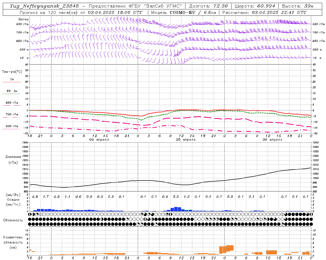
Task: Click the 'Прогноз на 120 часа(ов)' forecast text
Action: pyautogui.click(x=49, y=12)
